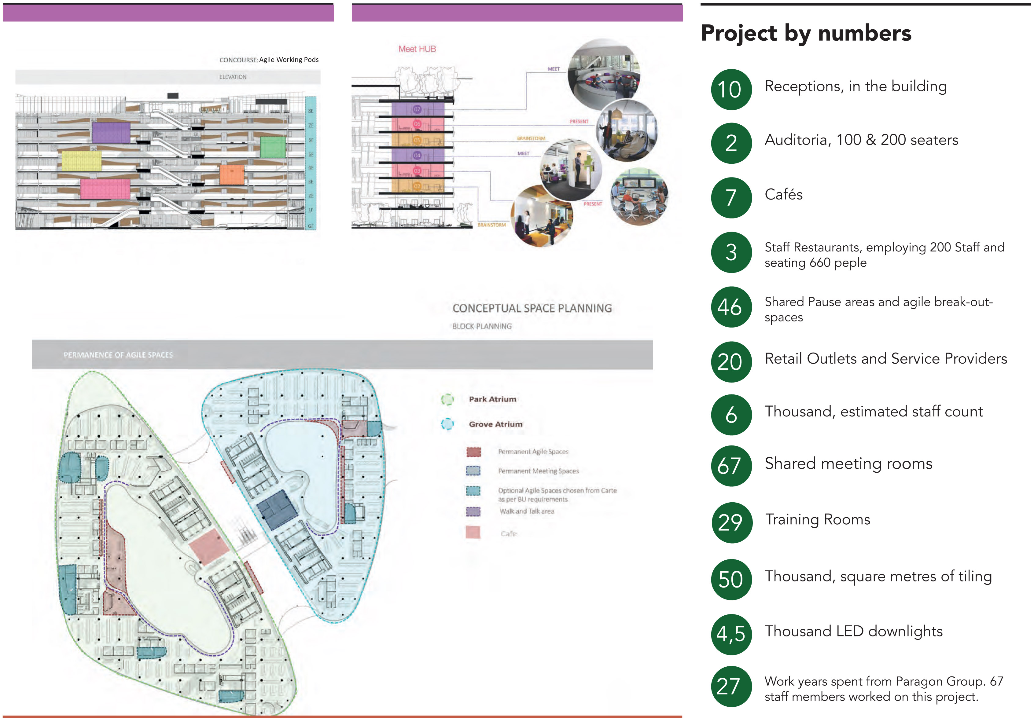Viewport: 1034px width, 718px height.
Task: Click the 'Grove Atrium' legend label
Action: point(495,424)
